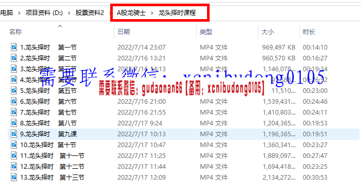Image resolution: width=361 pixels, height=191 pixels.
Task: Select the icon beside 13.龙头择时 第十三节
Action: coord(14,177)
